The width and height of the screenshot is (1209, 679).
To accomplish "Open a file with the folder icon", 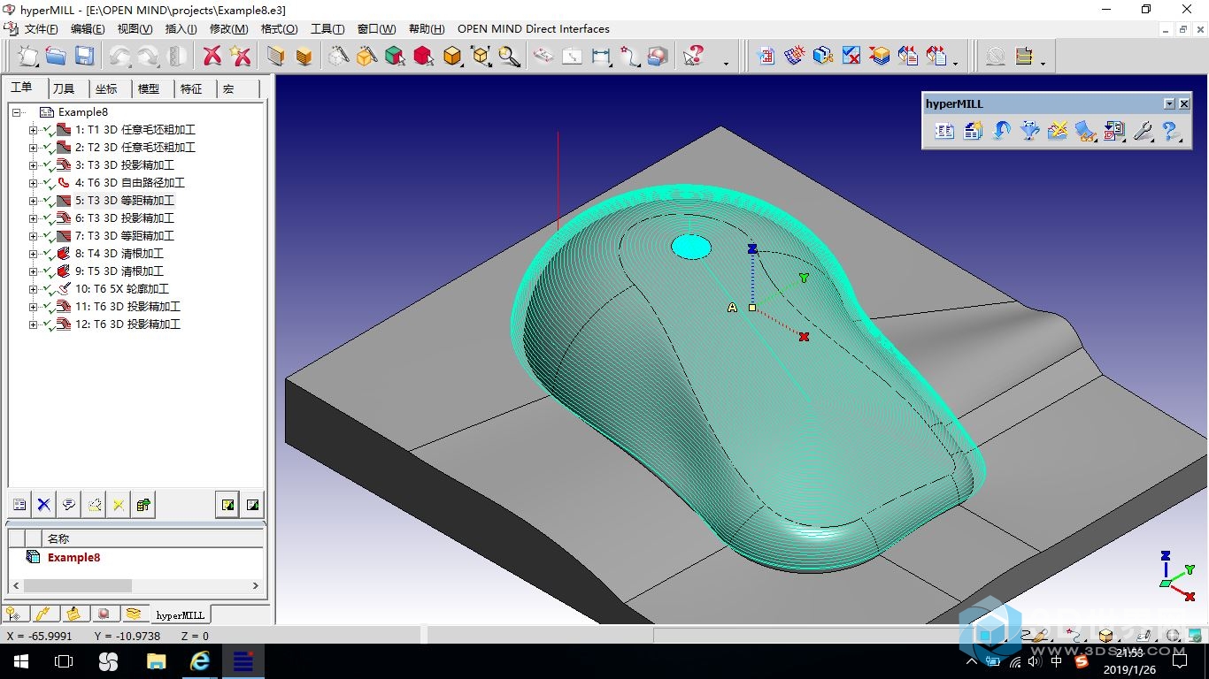I will (56, 57).
